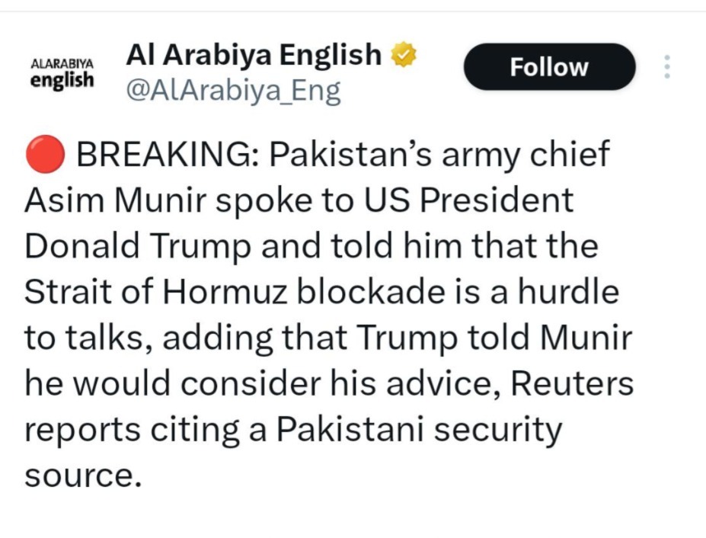Click the words reports citing in the tweet
Screen dimensions: 706x538
(x=142, y=429)
